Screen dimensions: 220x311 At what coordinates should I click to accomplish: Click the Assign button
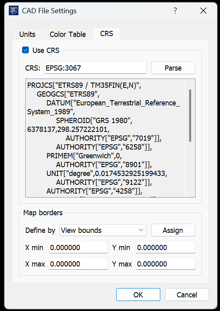coord(173,230)
